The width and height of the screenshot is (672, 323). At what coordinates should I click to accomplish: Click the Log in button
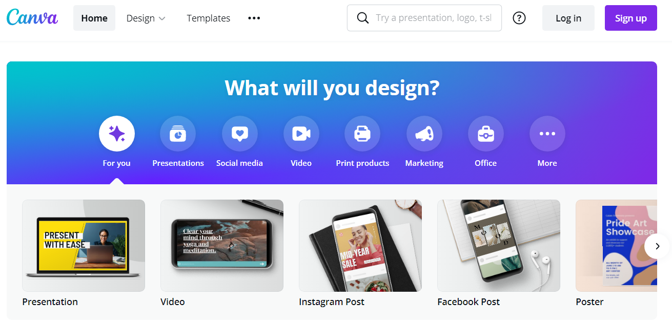(x=568, y=18)
